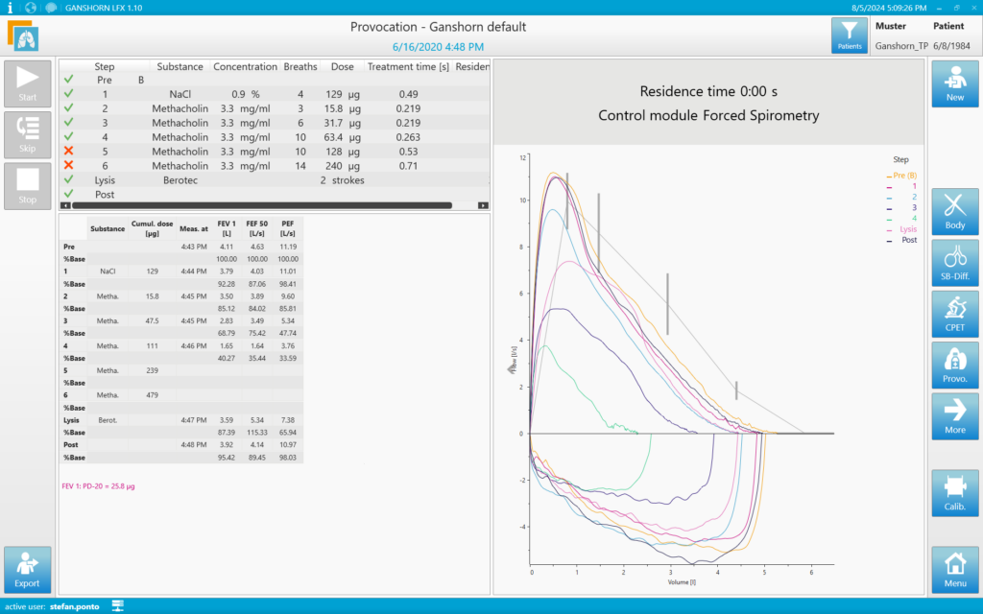Open the Body plethysmography module
The height and width of the screenshot is (614, 983).
click(955, 212)
